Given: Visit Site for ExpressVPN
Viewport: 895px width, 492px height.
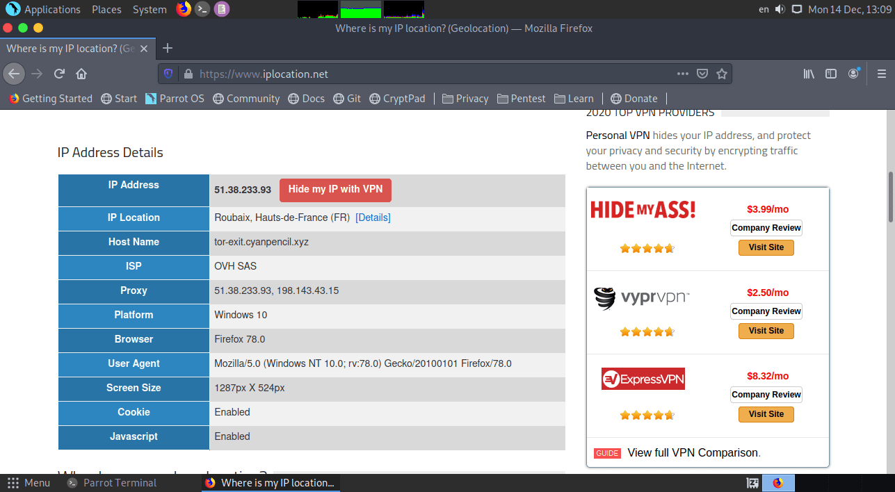Looking at the screenshot, I should click(766, 414).
